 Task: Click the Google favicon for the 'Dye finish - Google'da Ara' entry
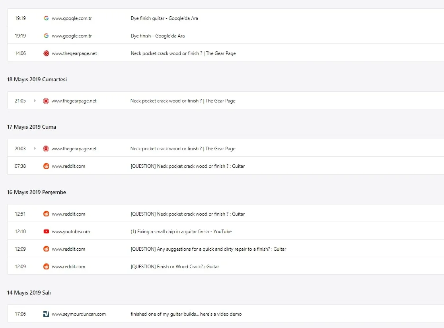(46, 36)
